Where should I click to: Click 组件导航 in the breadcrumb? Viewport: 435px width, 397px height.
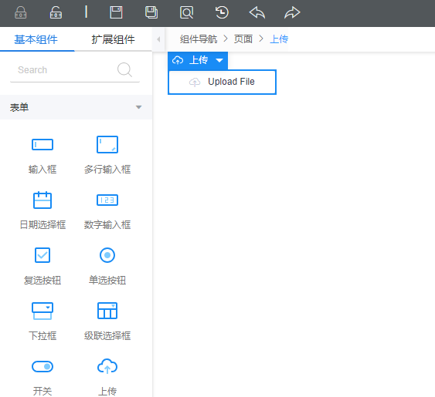click(199, 39)
